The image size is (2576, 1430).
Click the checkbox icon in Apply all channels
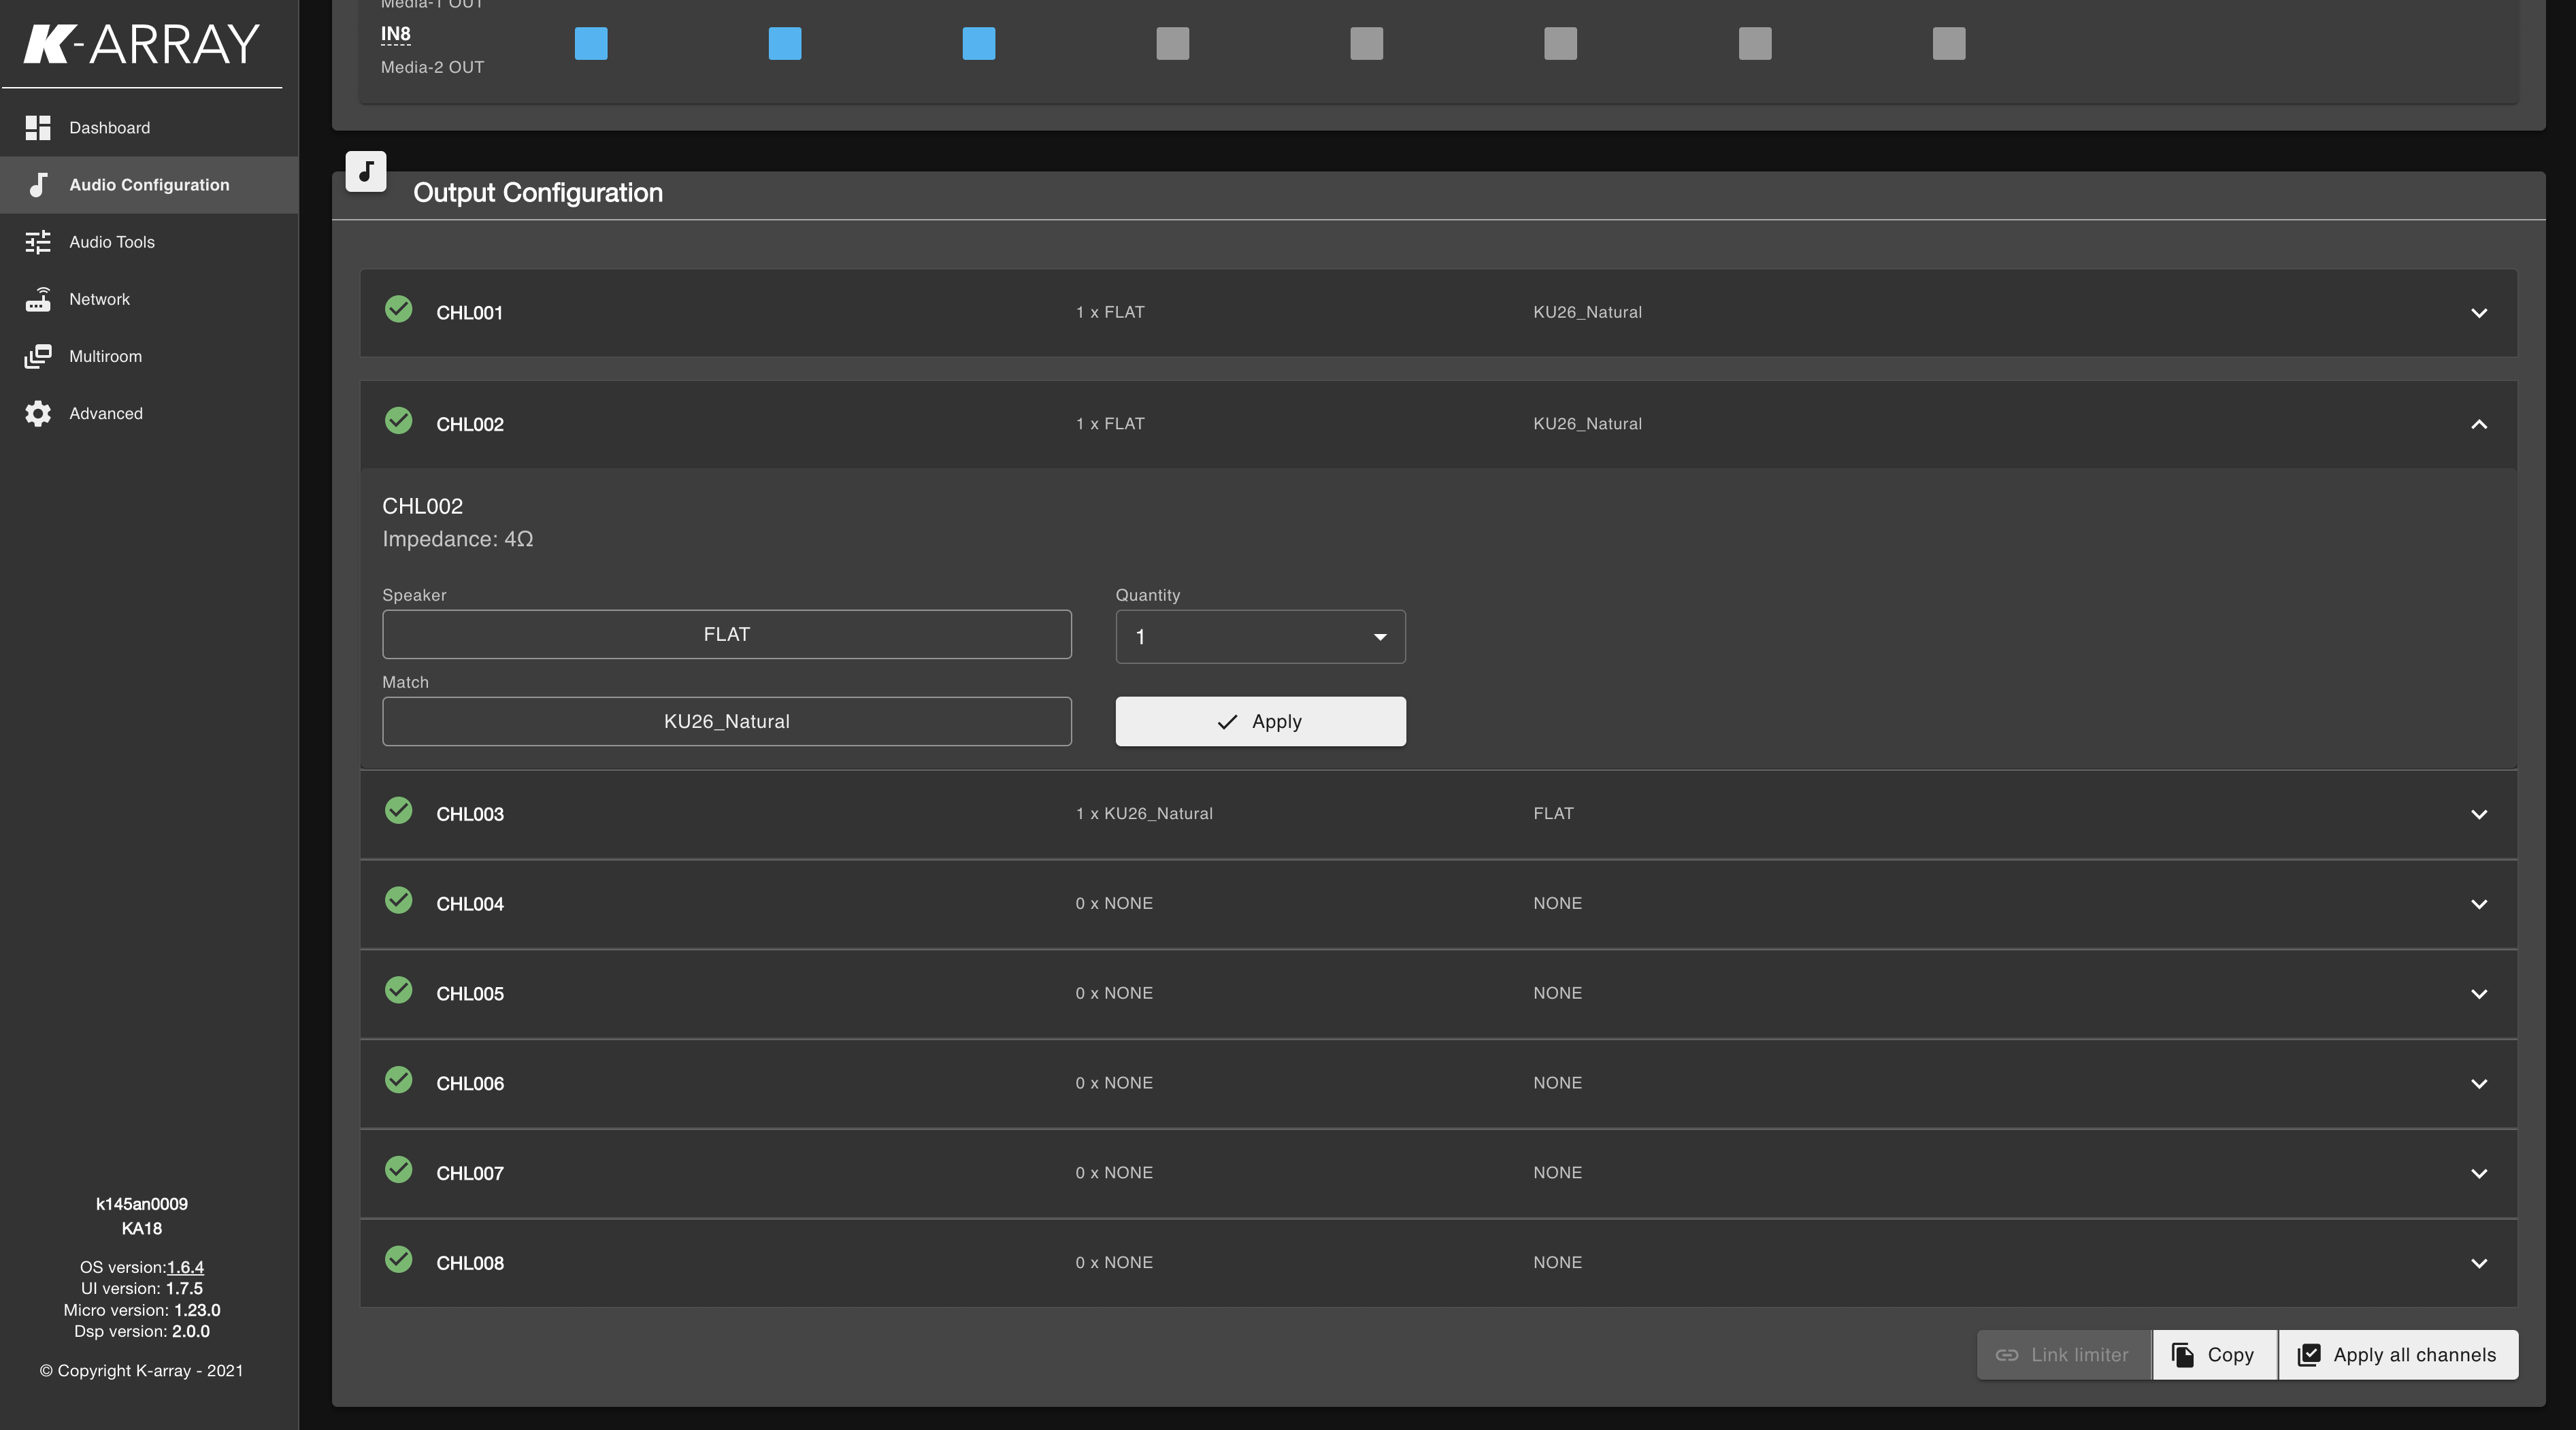2309,1355
